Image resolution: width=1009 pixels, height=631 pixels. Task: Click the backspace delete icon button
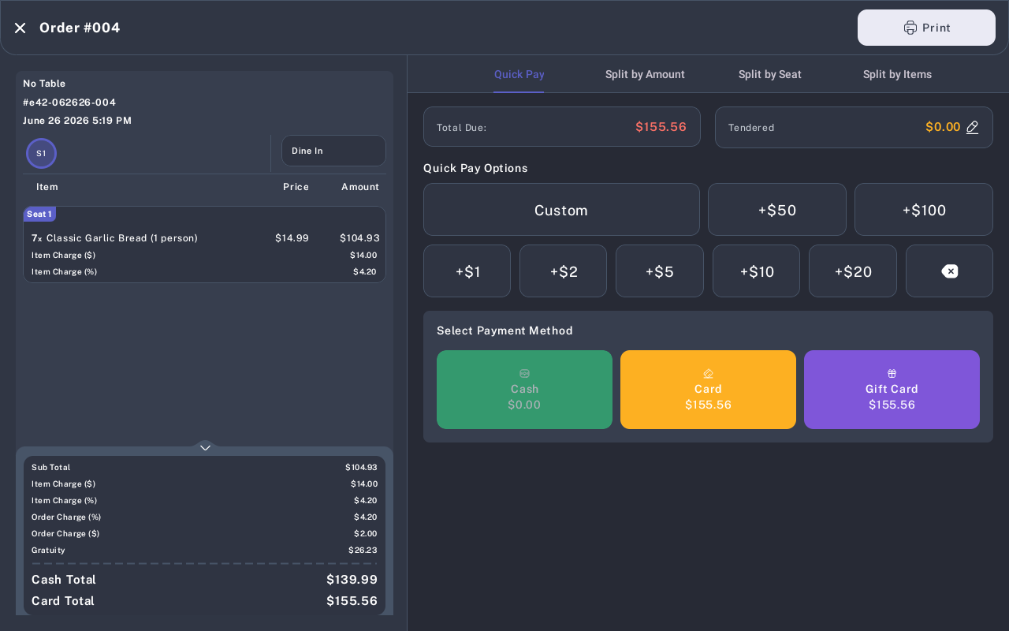click(x=949, y=271)
